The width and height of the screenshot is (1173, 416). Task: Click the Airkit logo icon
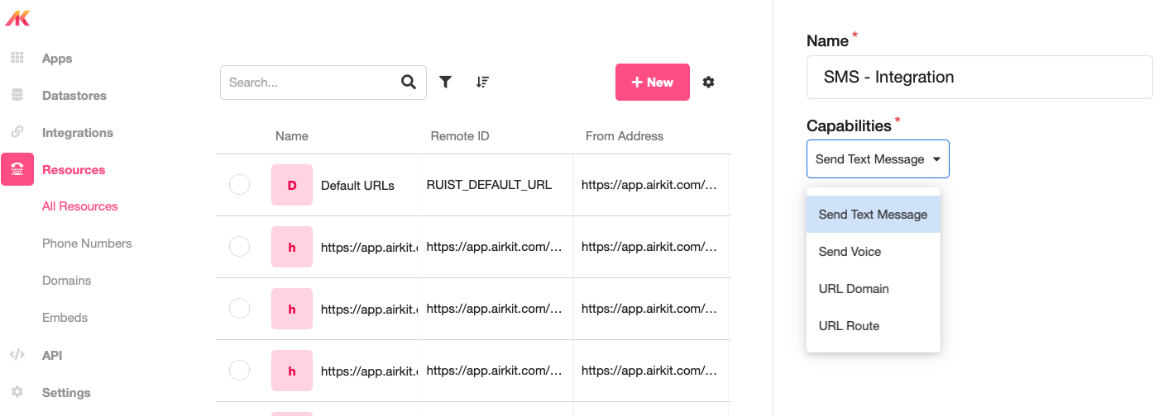tap(17, 17)
